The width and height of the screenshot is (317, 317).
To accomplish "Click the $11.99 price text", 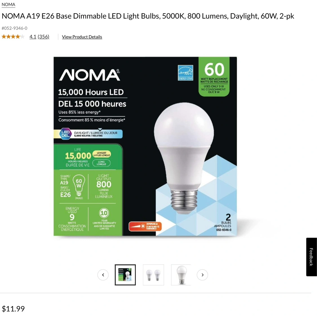I will (x=13, y=309).
